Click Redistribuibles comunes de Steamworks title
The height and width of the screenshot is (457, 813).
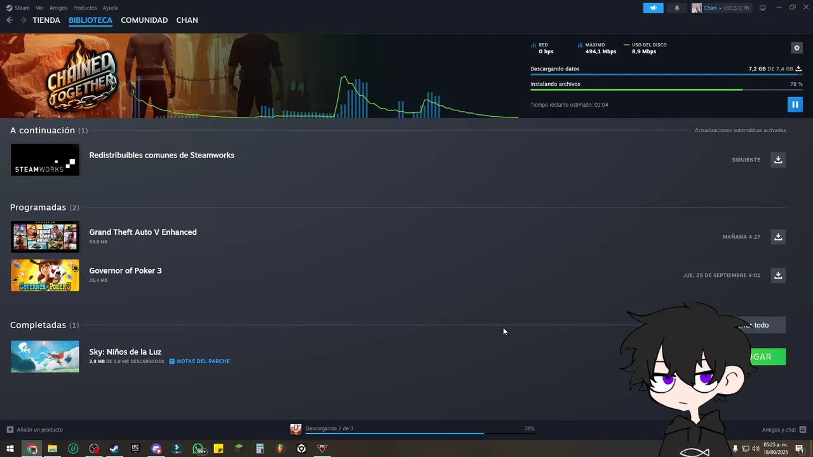point(162,155)
